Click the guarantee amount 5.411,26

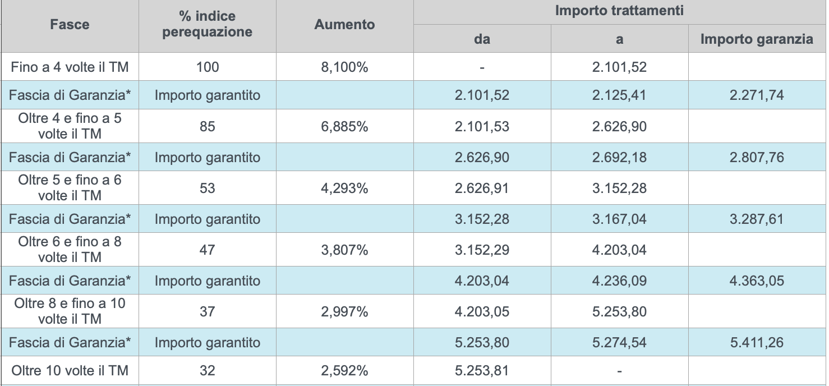coord(757,342)
